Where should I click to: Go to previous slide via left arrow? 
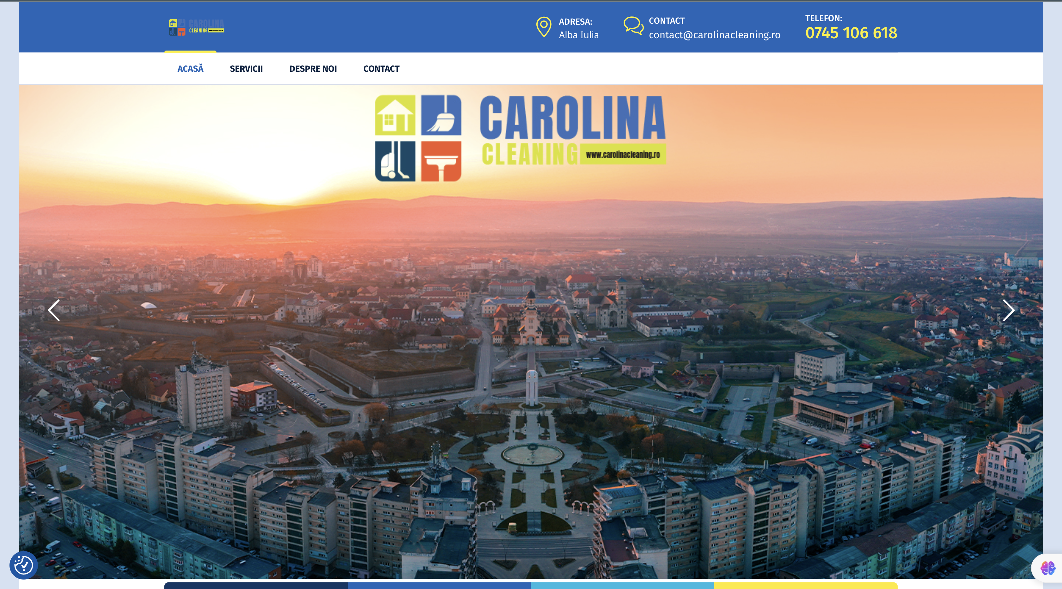click(54, 311)
